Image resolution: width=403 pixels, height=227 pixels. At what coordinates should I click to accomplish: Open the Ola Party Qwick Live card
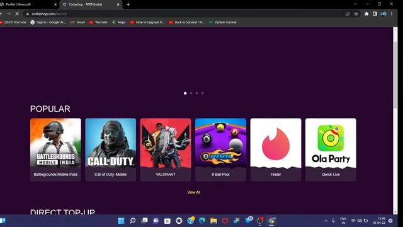(x=331, y=149)
